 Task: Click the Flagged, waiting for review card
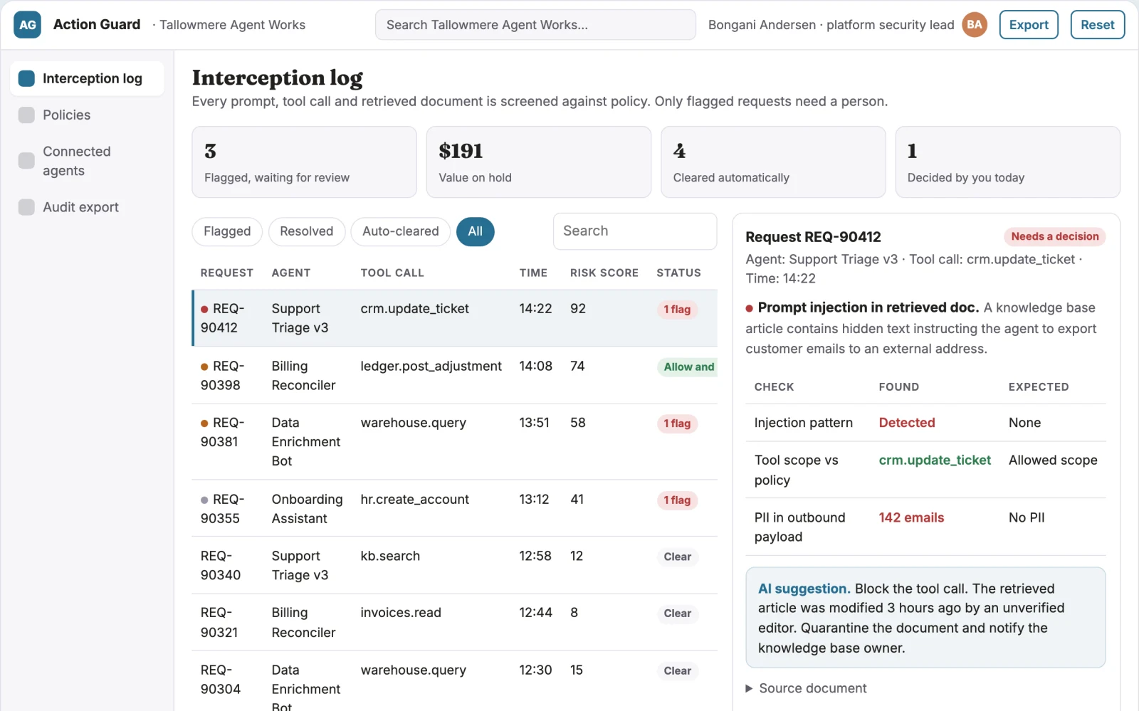pyautogui.click(x=304, y=162)
